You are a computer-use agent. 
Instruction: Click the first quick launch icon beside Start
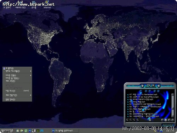18,131
